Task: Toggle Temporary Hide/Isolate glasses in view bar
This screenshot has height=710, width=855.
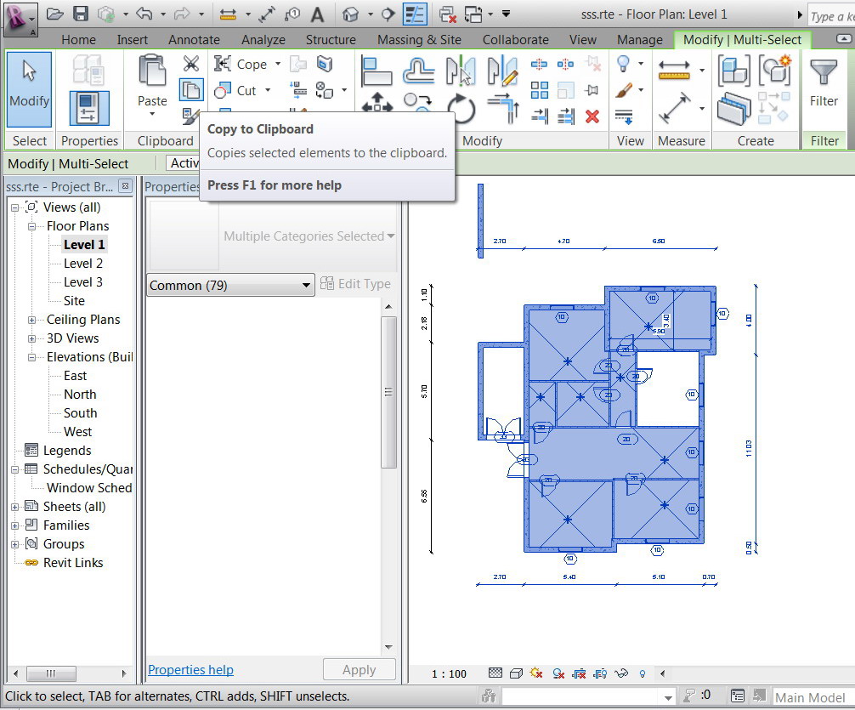Action: pyautogui.click(x=621, y=673)
